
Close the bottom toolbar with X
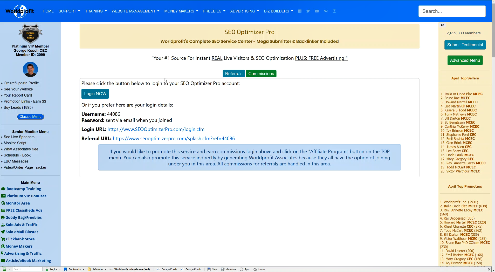pos(489,269)
